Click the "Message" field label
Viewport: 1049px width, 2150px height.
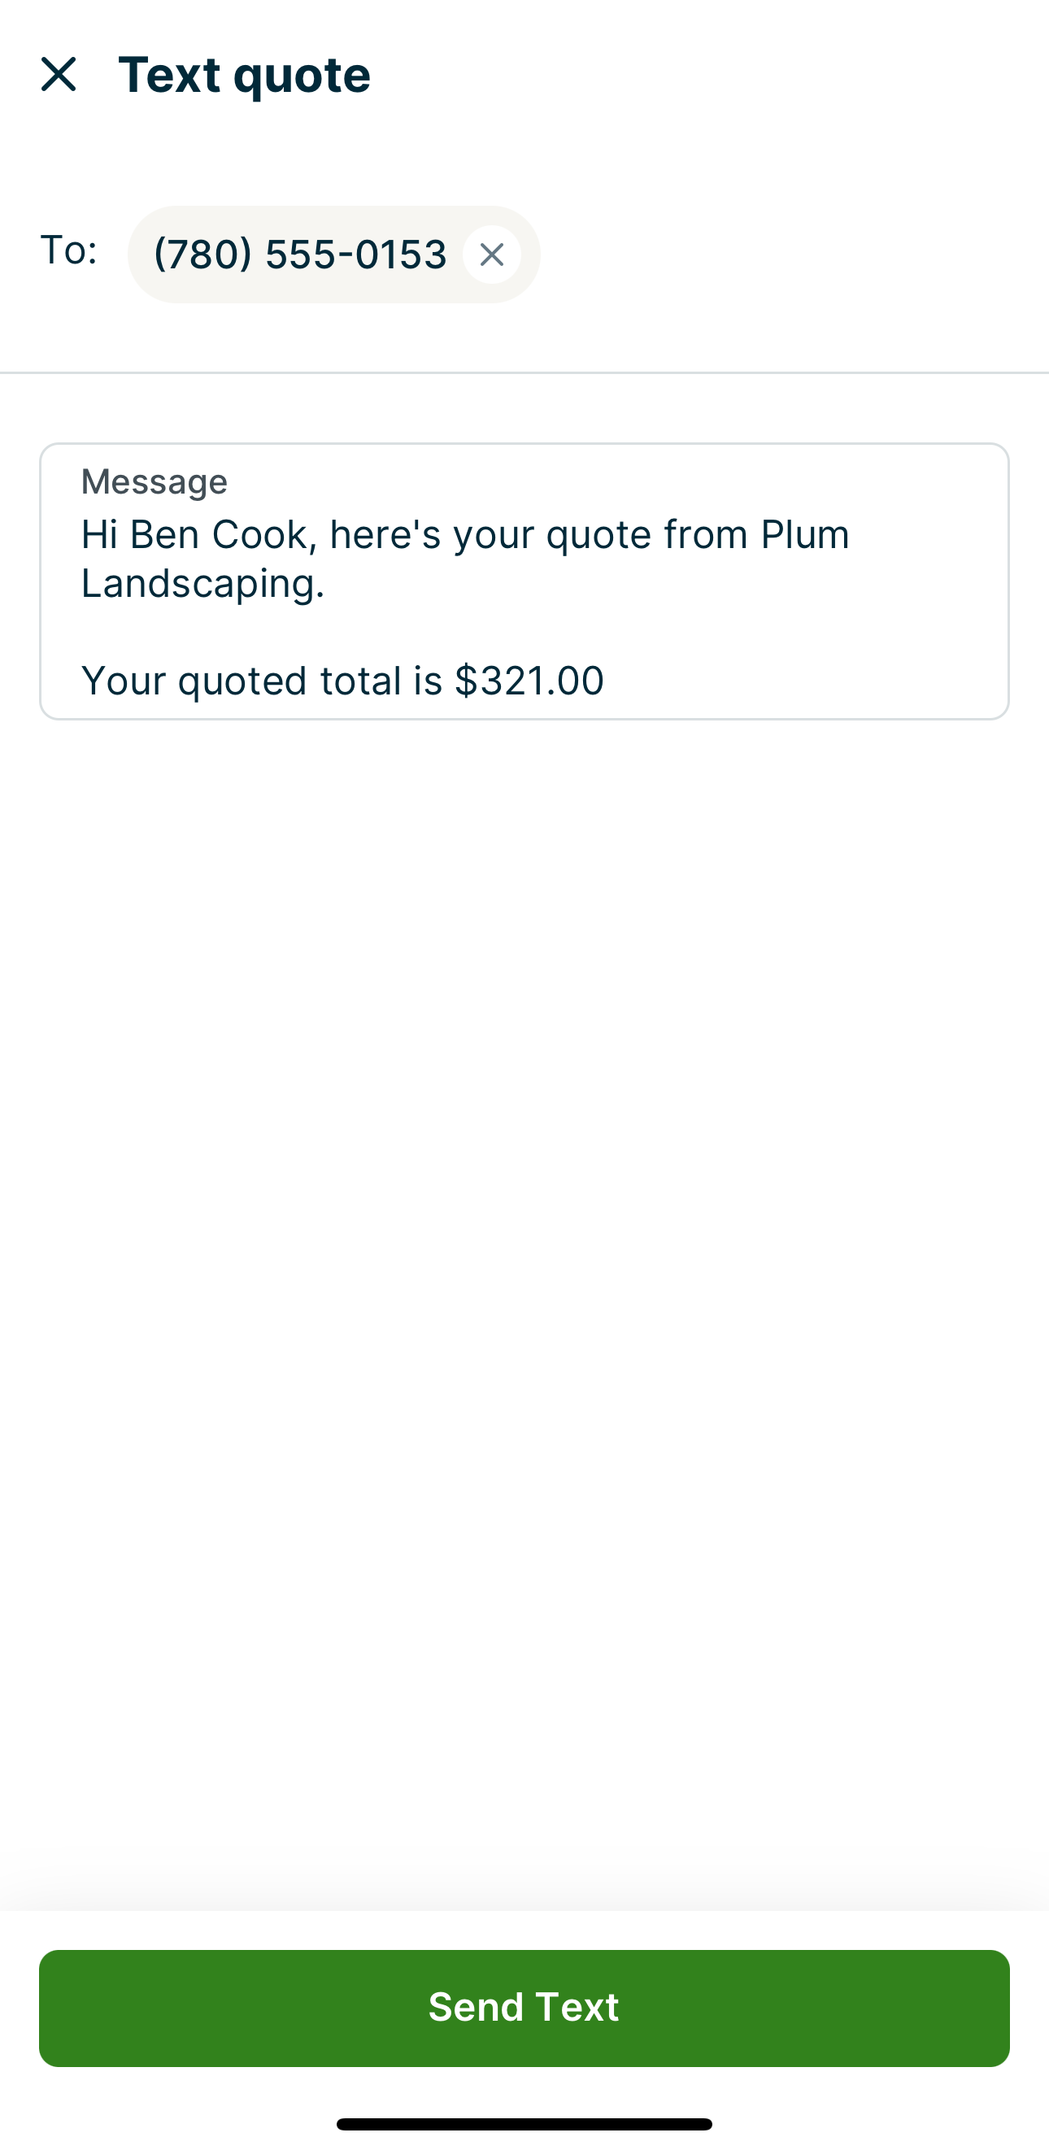click(155, 481)
